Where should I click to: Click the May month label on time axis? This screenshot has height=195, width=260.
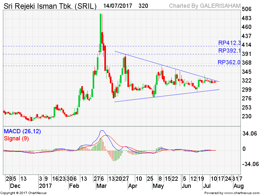158,186
